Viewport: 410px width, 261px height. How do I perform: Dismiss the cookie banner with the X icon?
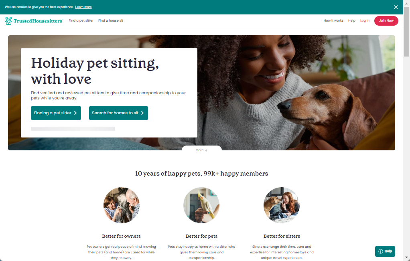[x=396, y=7]
